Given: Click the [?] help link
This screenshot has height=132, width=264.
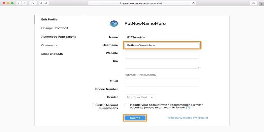Looking at the screenshot, I should click(188, 108).
